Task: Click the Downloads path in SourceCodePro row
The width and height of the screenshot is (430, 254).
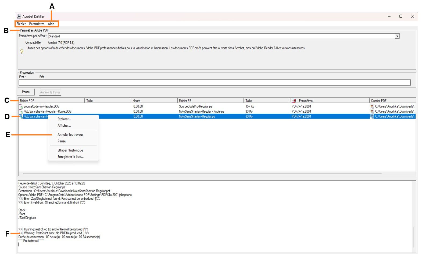Action: click(395, 106)
